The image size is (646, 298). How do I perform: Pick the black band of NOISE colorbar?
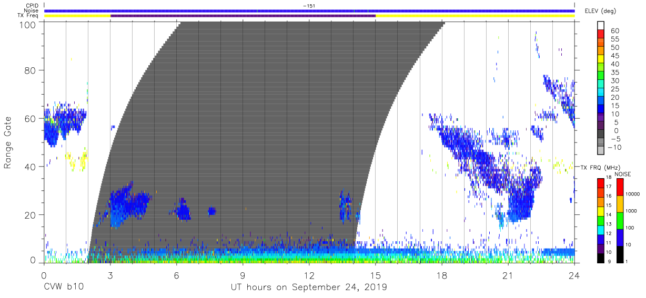620,253
